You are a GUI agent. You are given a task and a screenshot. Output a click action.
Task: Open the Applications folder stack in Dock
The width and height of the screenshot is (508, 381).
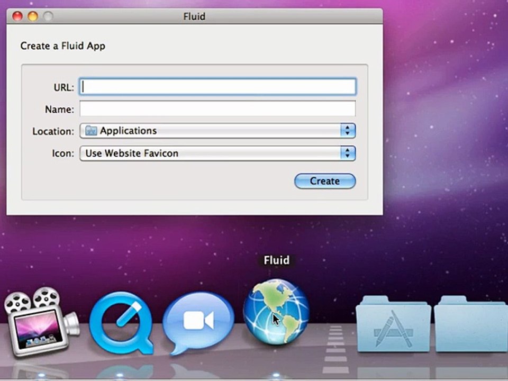click(x=393, y=324)
